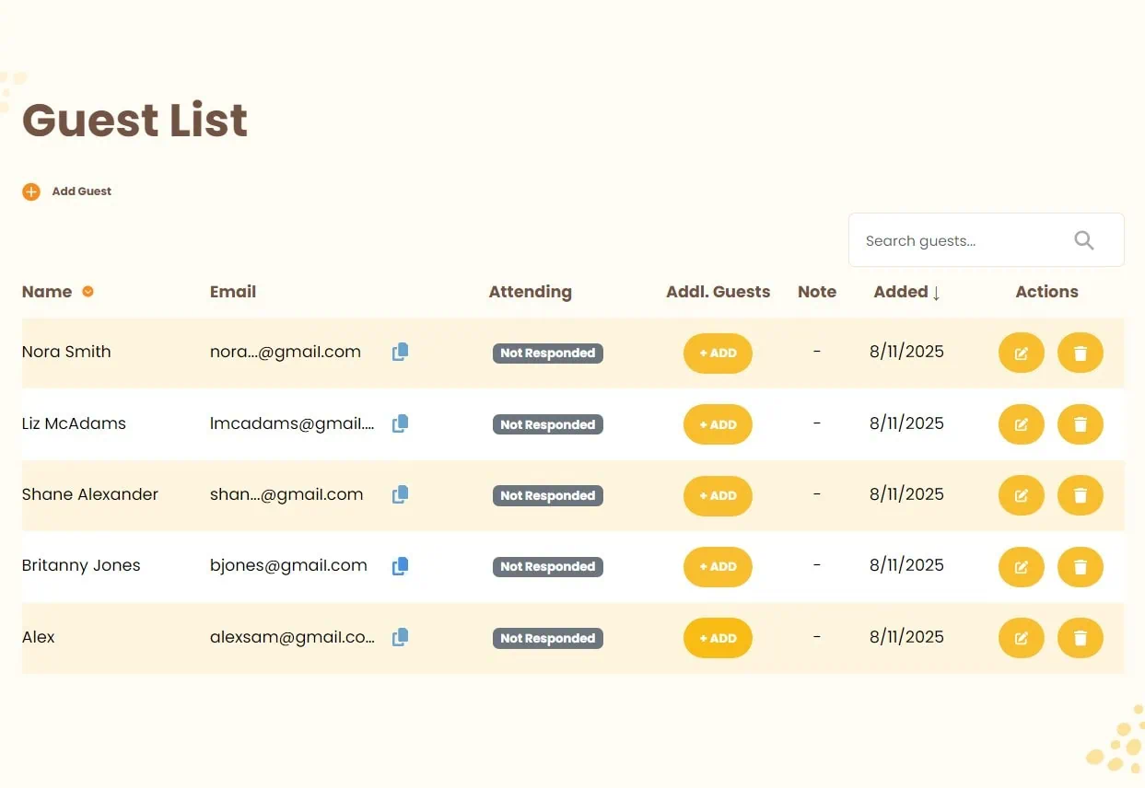The width and height of the screenshot is (1145, 788).
Task: Delete Britanny Jones's guest entry
Action: click(x=1080, y=566)
